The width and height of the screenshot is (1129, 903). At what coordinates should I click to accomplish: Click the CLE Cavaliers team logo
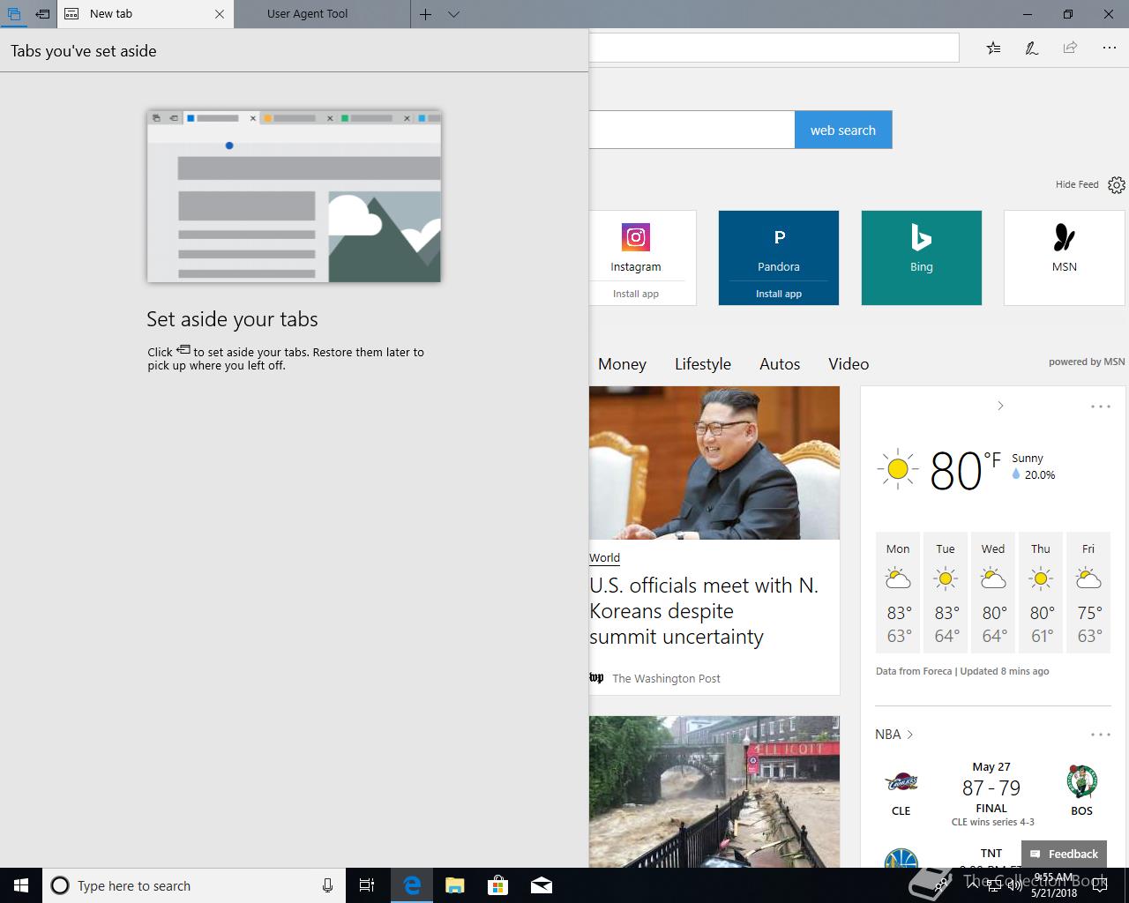coord(901,782)
